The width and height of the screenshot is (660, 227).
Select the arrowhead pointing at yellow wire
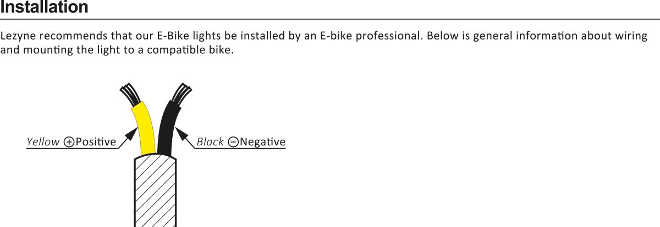coord(132,133)
